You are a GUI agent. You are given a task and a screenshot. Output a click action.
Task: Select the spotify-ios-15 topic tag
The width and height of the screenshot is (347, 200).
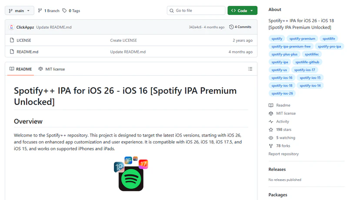[310, 78]
